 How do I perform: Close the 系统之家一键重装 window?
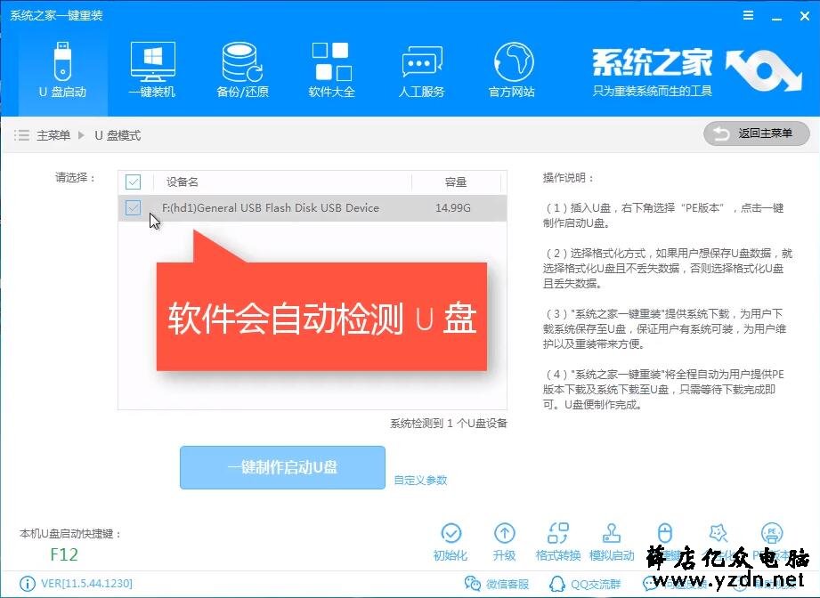(806, 16)
